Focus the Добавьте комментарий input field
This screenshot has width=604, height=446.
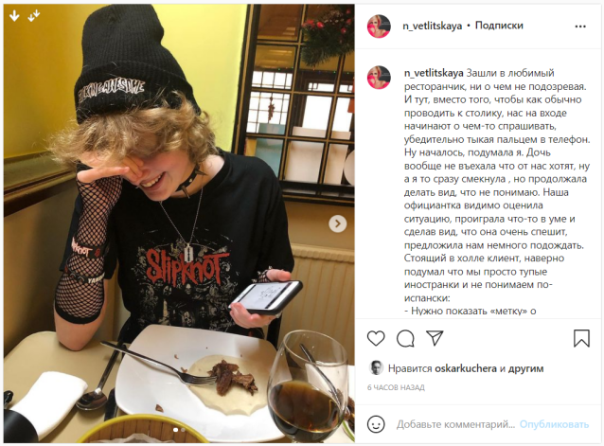click(x=455, y=424)
